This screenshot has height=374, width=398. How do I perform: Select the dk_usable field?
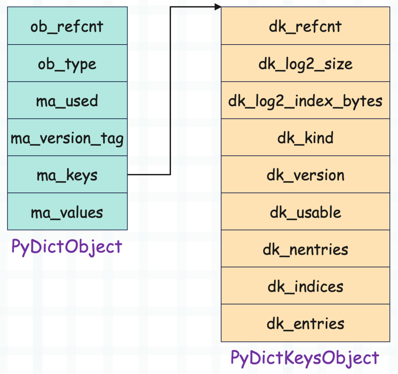(x=306, y=211)
